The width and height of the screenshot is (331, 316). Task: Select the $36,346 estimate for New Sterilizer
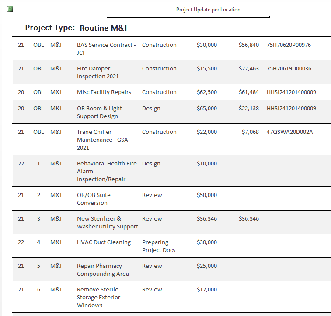click(x=207, y=219)
